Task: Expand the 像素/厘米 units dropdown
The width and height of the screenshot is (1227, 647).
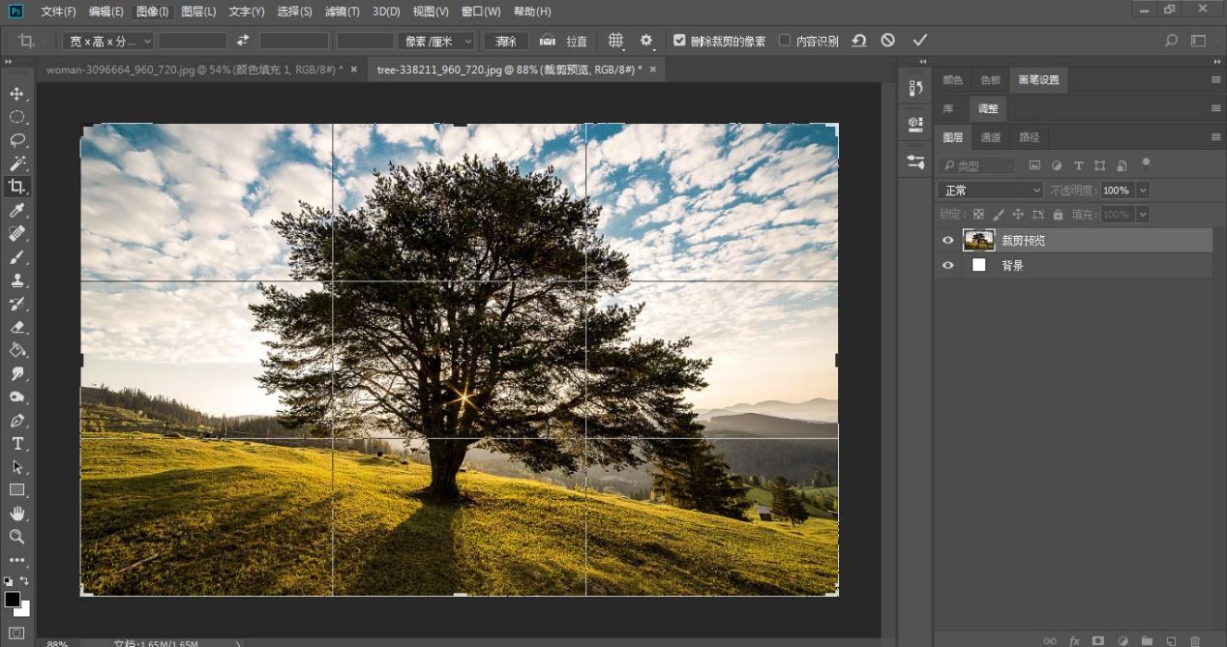Action: [x=437, y=41]
